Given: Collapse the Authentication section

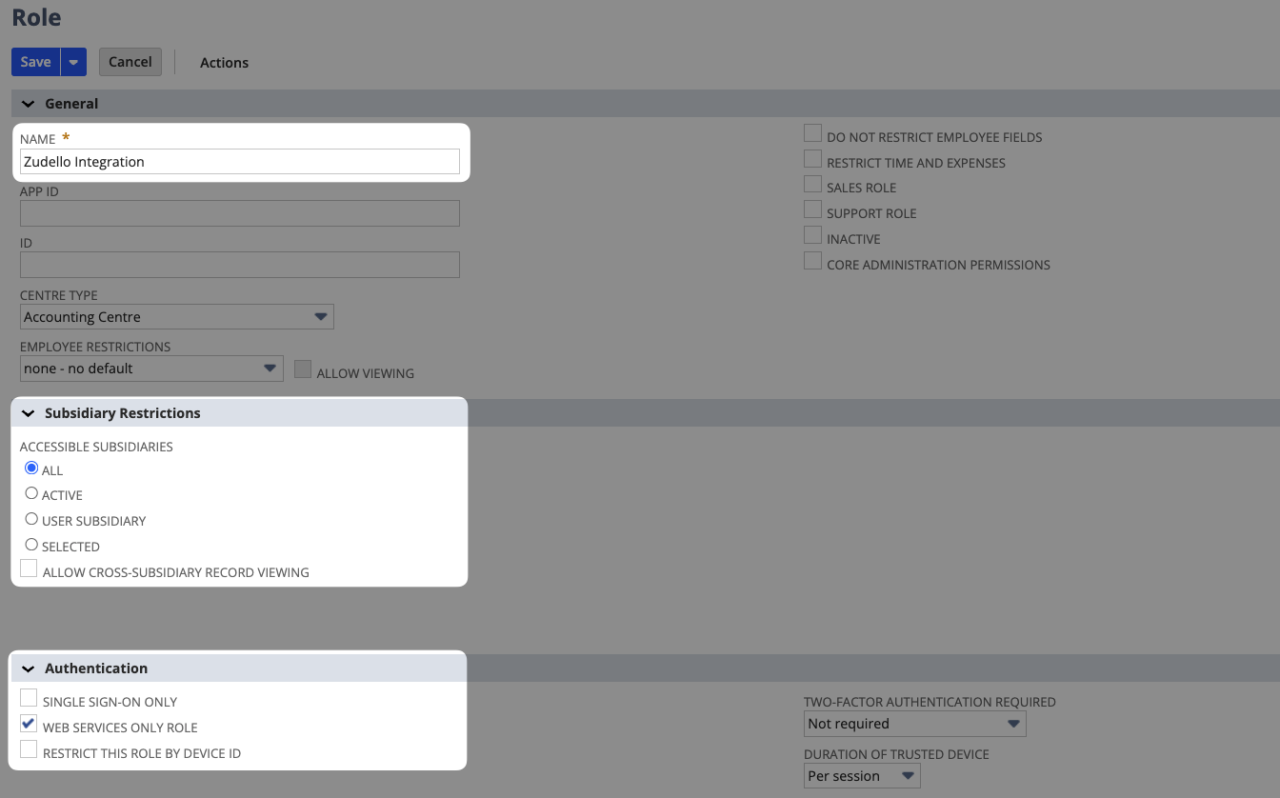Looking at the screenshot, I should pyautogui.click(x=29, y=668).
